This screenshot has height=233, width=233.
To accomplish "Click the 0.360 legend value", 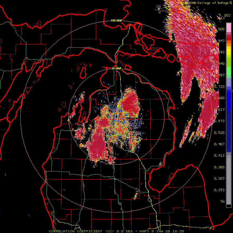I will point(219,167).
